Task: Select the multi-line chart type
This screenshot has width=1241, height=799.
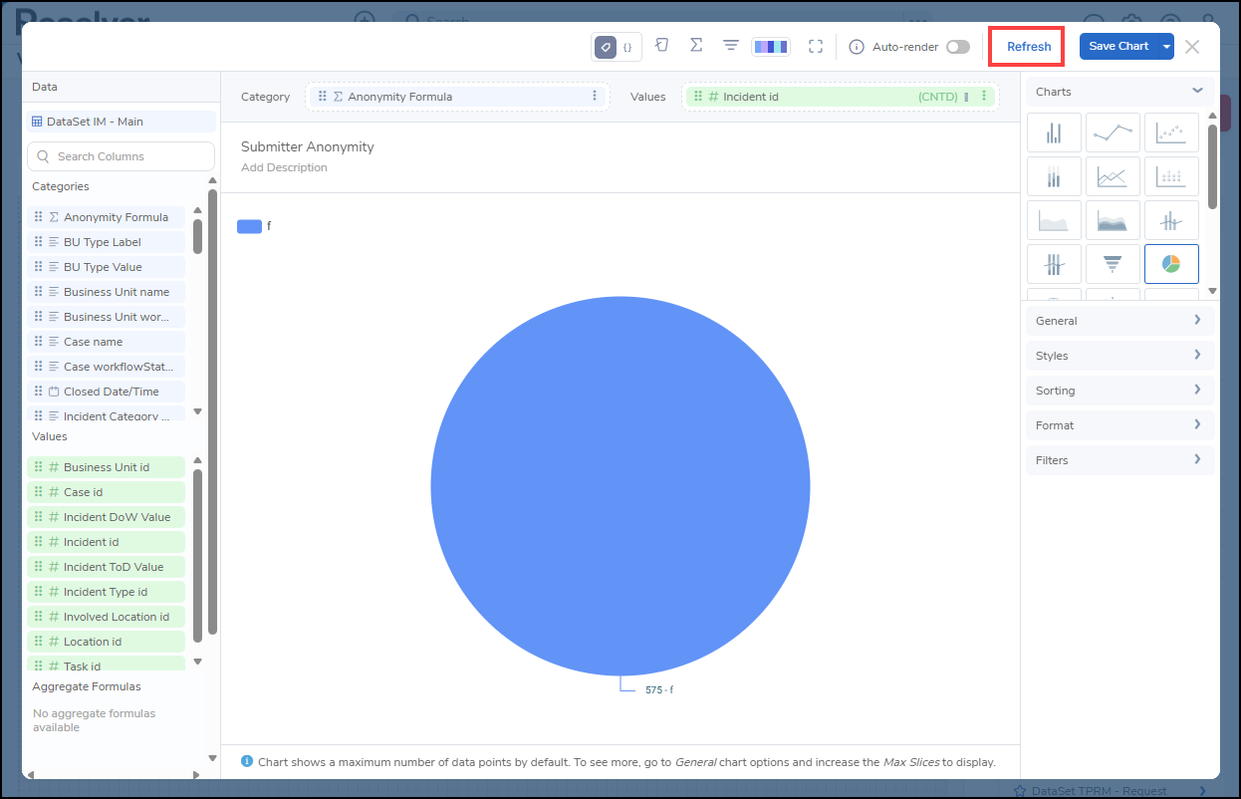Action: pos(1113,177)
